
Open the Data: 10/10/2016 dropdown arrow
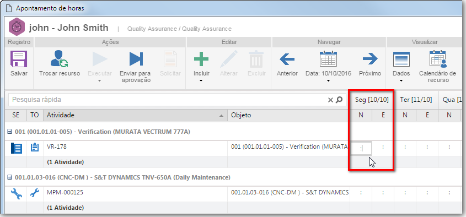click(x=328, y=81)
